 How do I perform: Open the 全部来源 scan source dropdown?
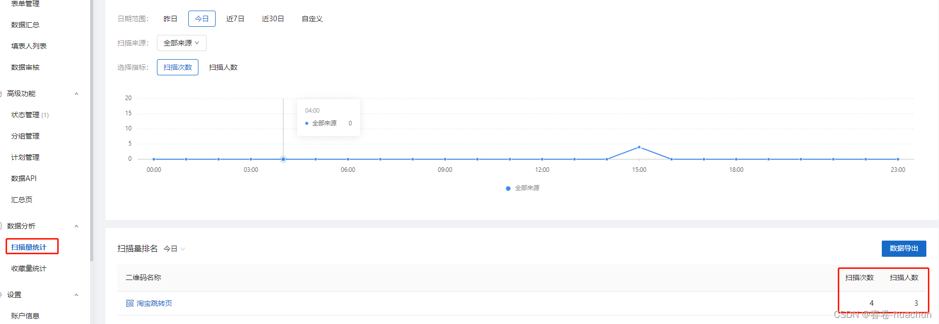(182, 43)
